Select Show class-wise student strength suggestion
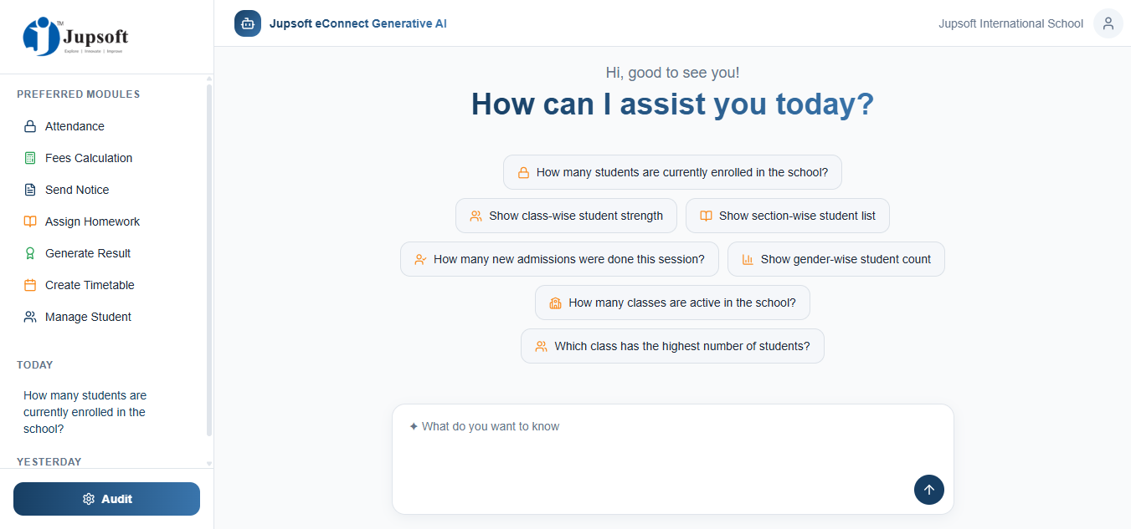Screen dimensions: 1131x529 tap(566, 216)
